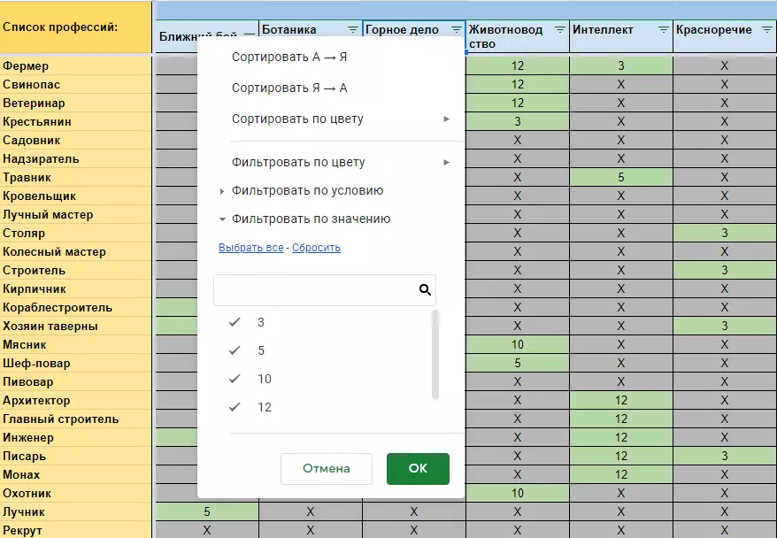Select Охотник's Животноводство cell with 10

pyautogui.click(x=518, y=493)
